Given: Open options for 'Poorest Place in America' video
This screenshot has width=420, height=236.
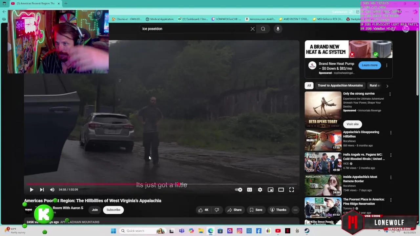Looking at the screenshot, I should [x=390, y=200].
